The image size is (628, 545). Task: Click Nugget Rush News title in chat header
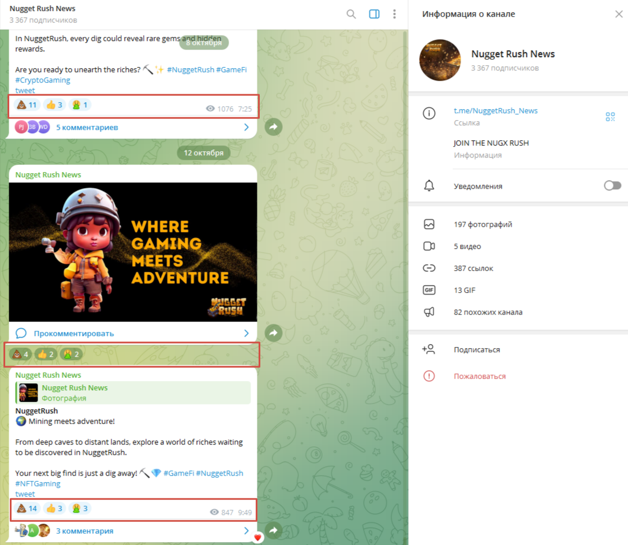[43, 9]
